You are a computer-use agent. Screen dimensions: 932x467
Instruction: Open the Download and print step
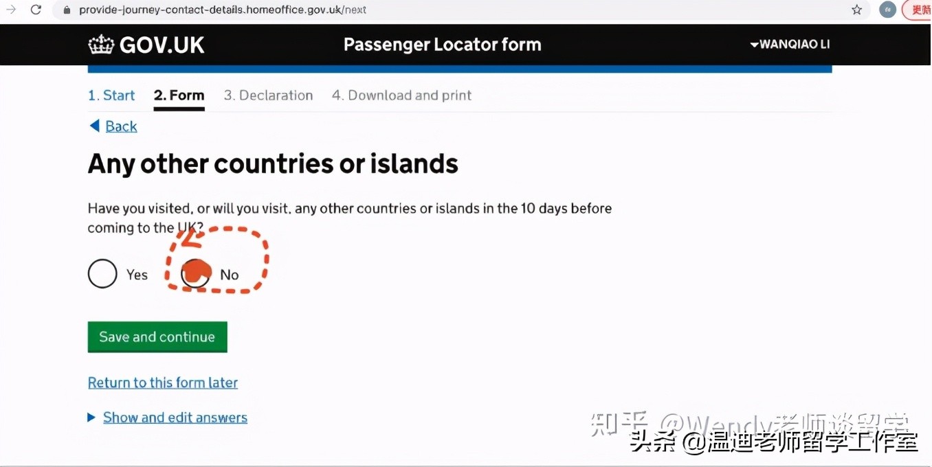click(401, 95)
